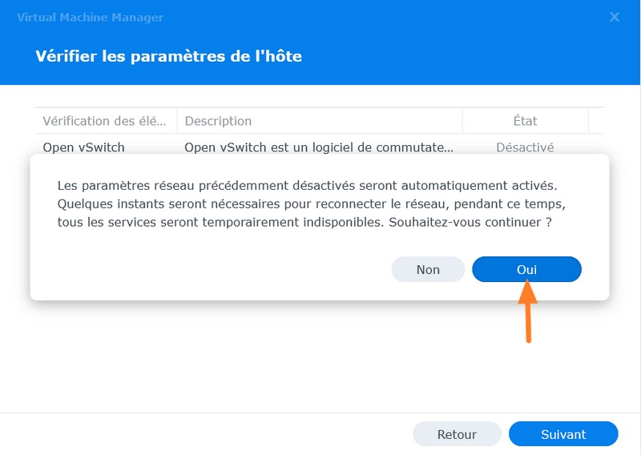Click the Vérifier les paramètres de l'hôte heading
This screenshot has width=641, height=455.
[168, 56]
